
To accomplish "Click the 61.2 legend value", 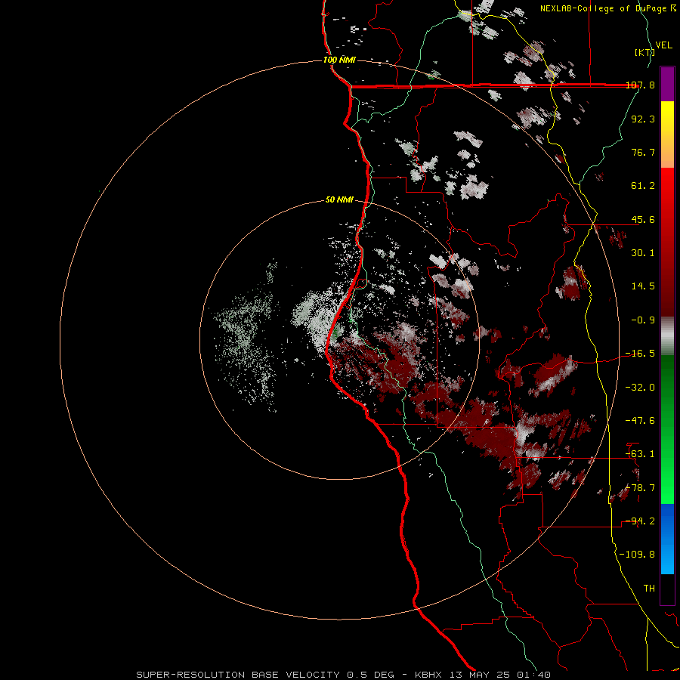I will click(x=643, y=186).
